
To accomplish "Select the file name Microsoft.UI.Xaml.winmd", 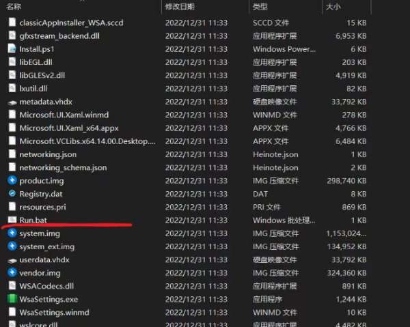I will (64, 115).
